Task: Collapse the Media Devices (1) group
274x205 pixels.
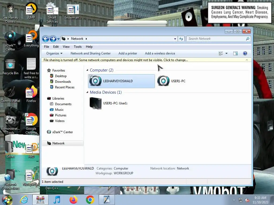Action: (x=87, y=92)
